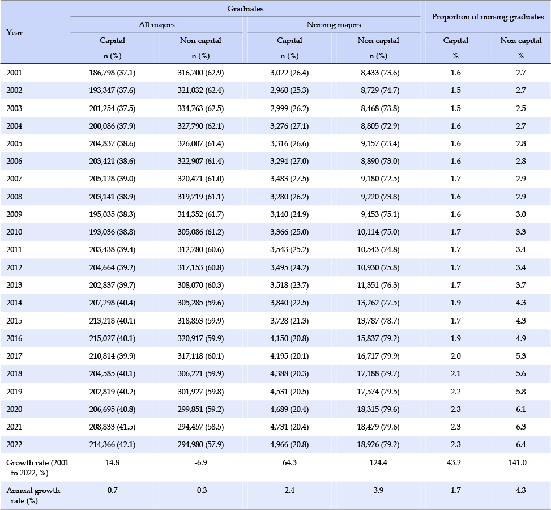The image size is (551, 510).
Task: Select cell 17,188 (79.7)
Action: pyautogui.click(x=378, y=373)
